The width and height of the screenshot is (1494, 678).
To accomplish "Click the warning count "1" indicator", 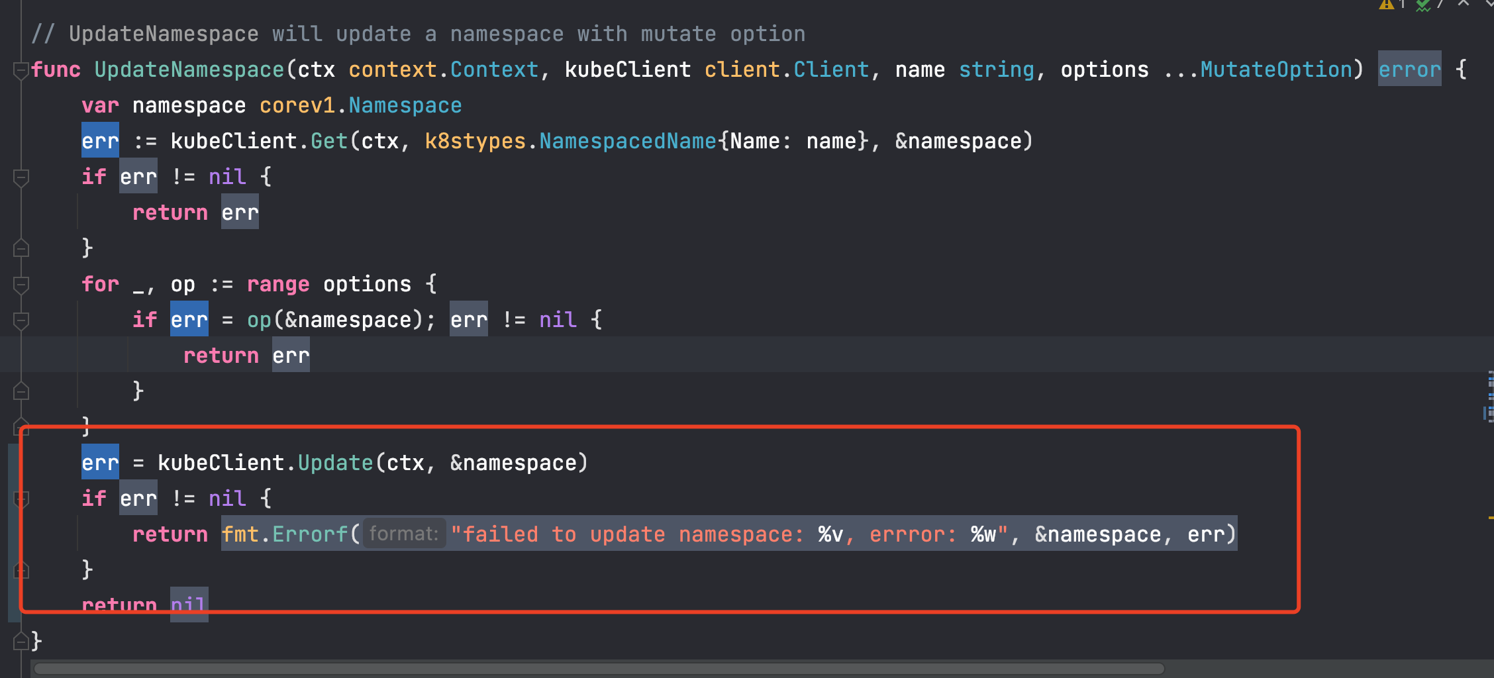I will click(1403, 5).
